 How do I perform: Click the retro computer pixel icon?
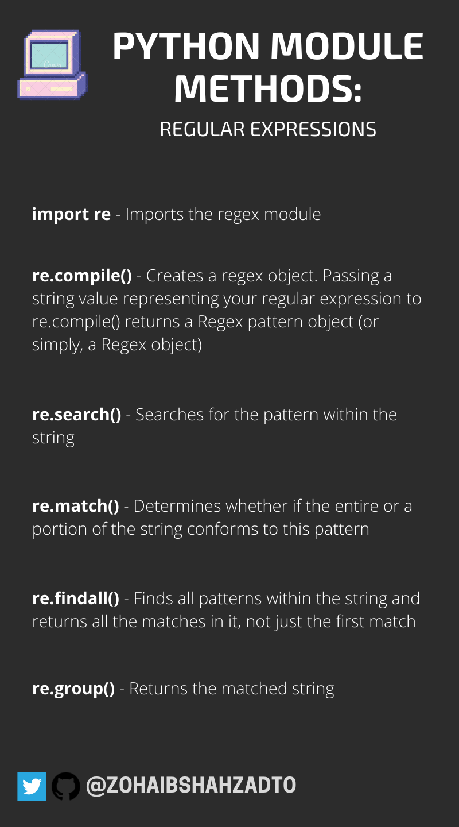pyautogui.click(x=52, y=64)
